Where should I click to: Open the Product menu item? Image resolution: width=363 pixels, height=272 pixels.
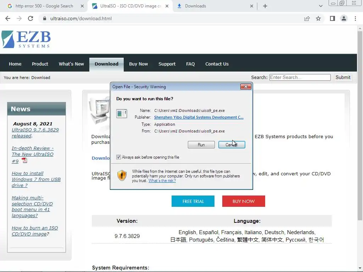[40, 64]
